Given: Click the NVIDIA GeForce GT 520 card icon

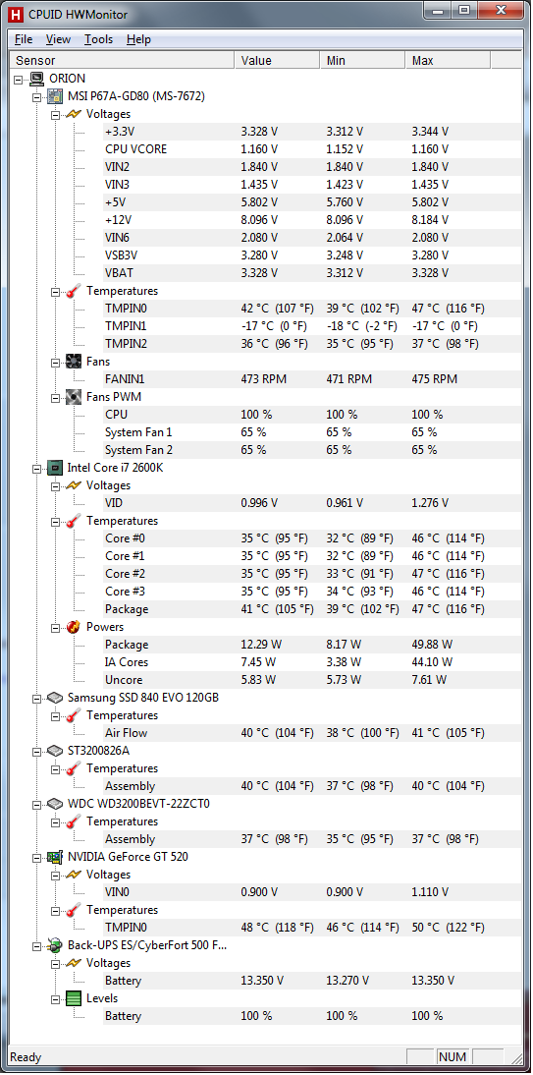Looking at the screenshot, I should [x=55, y=856].
